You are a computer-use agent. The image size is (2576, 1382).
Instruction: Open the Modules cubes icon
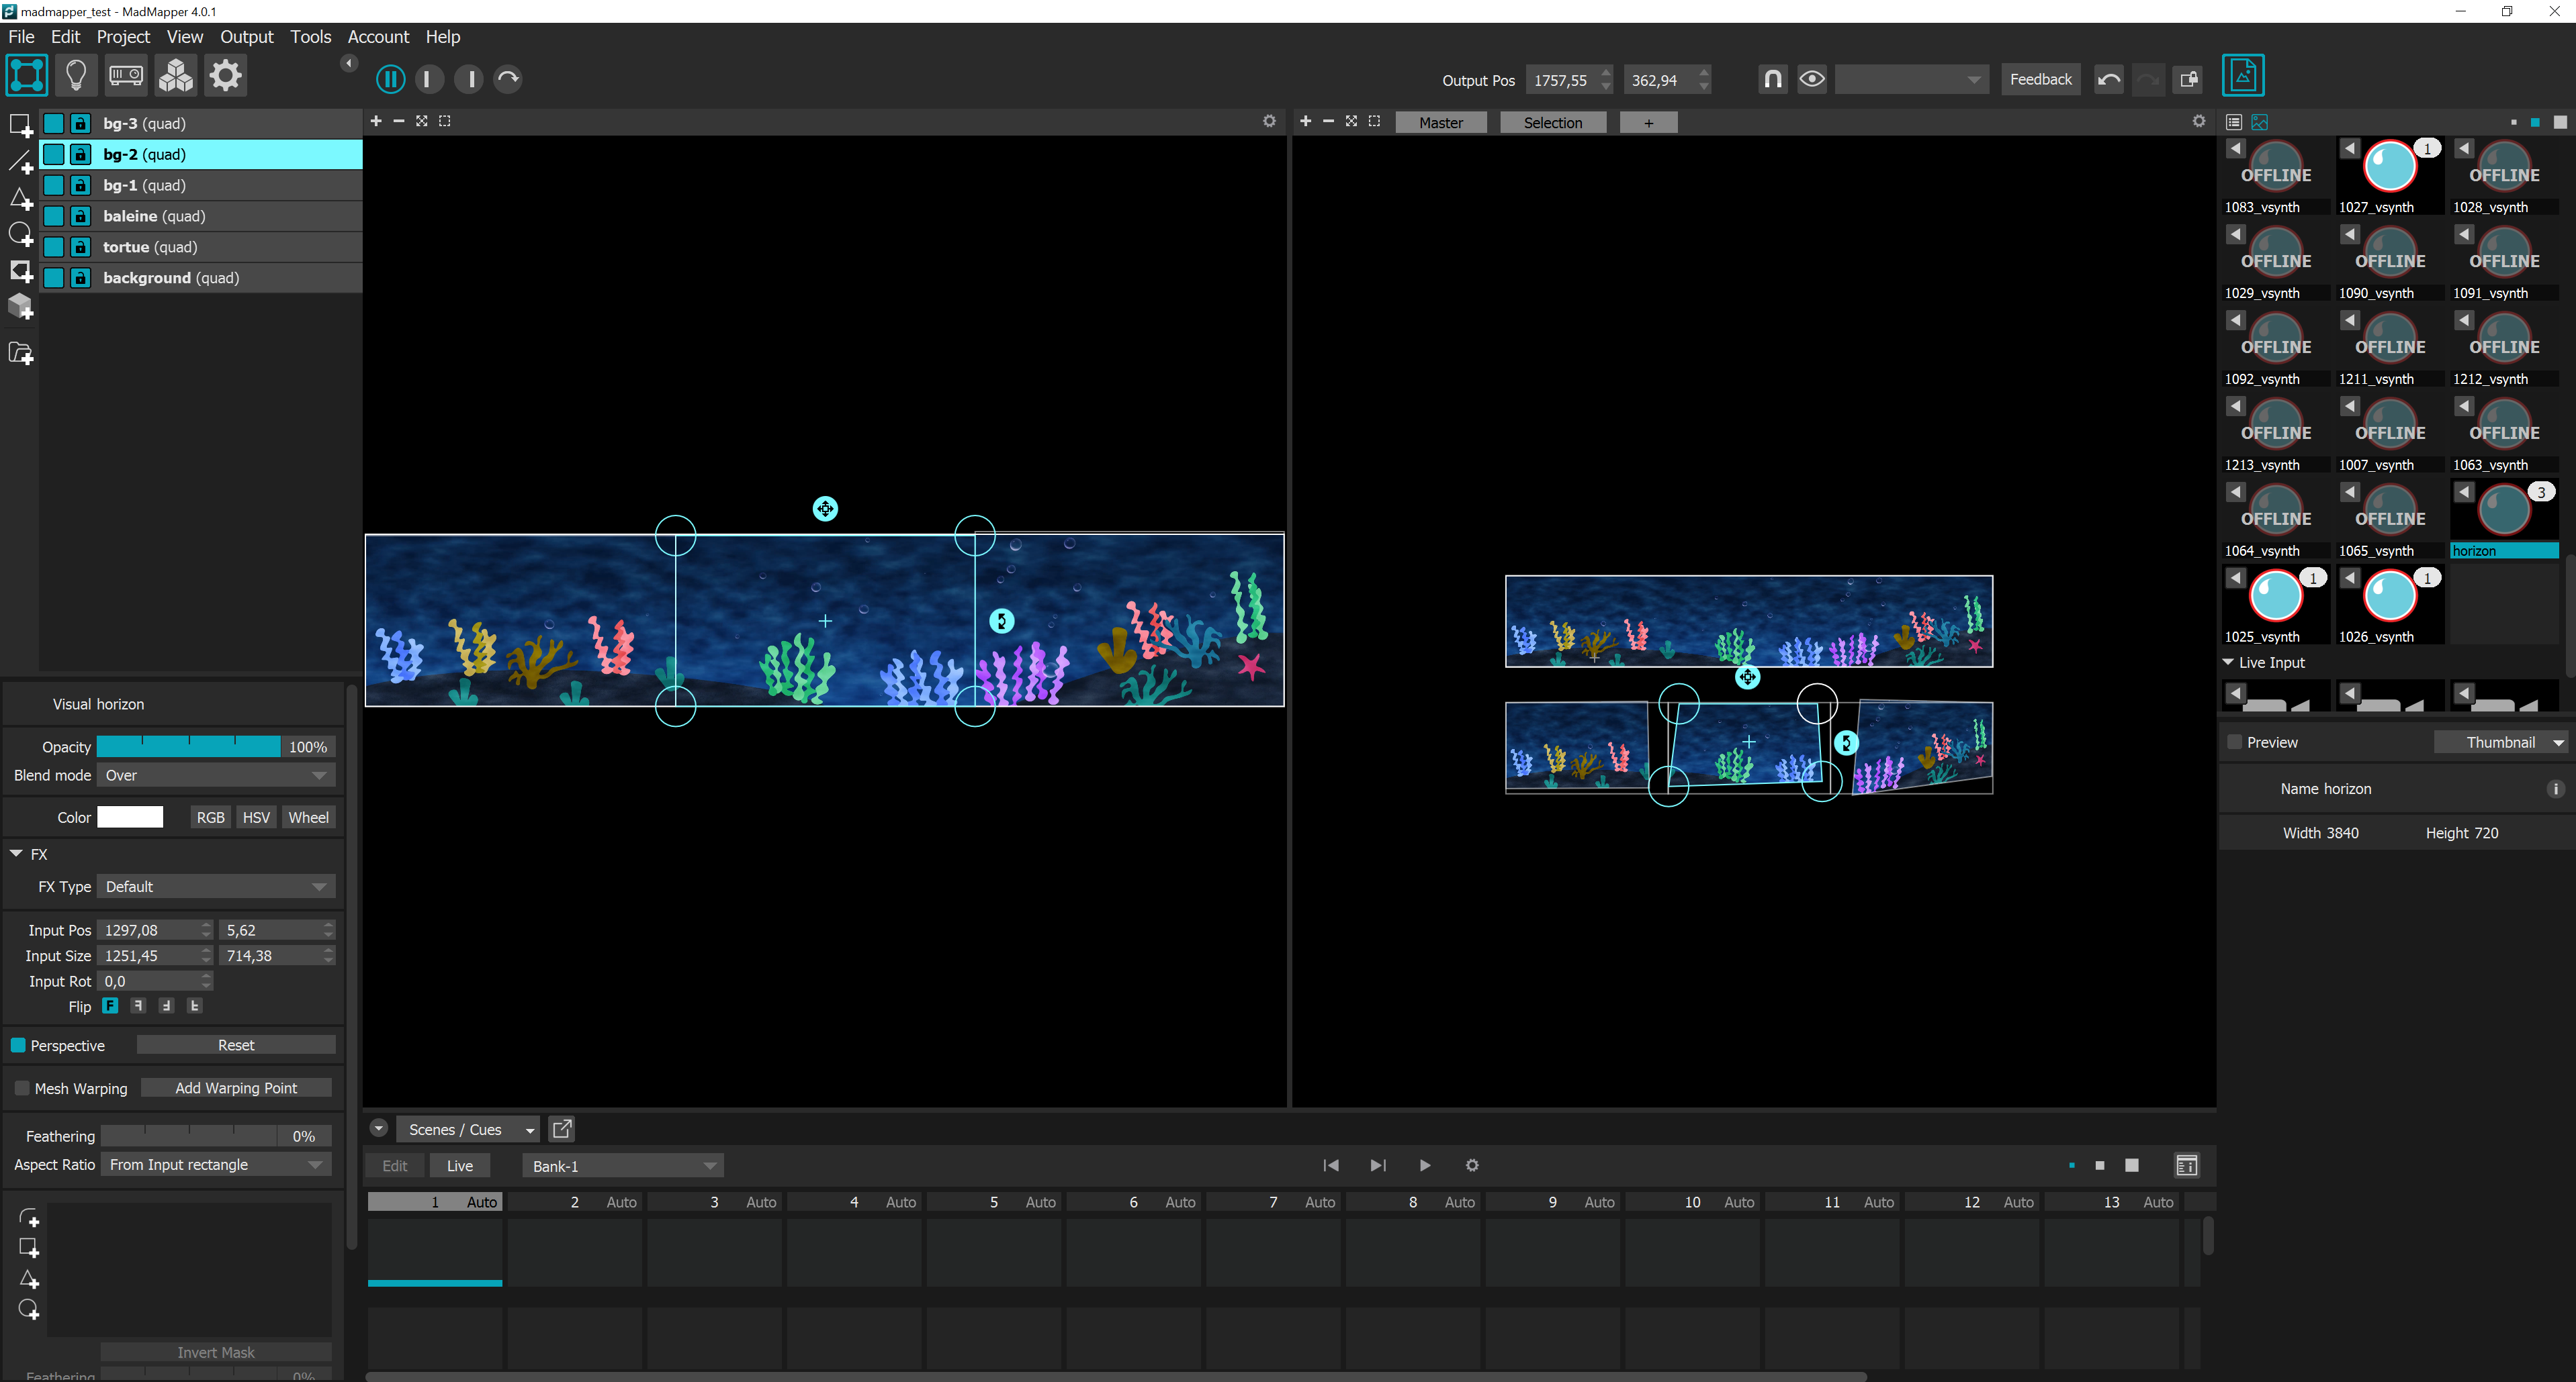tap(176, 76)
